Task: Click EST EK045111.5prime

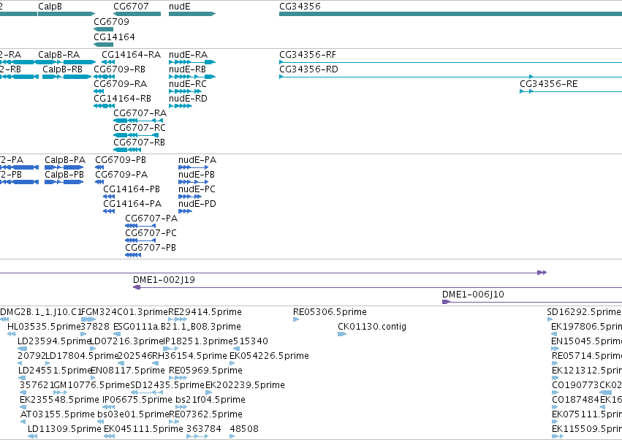Action: (x=109, y=436)
